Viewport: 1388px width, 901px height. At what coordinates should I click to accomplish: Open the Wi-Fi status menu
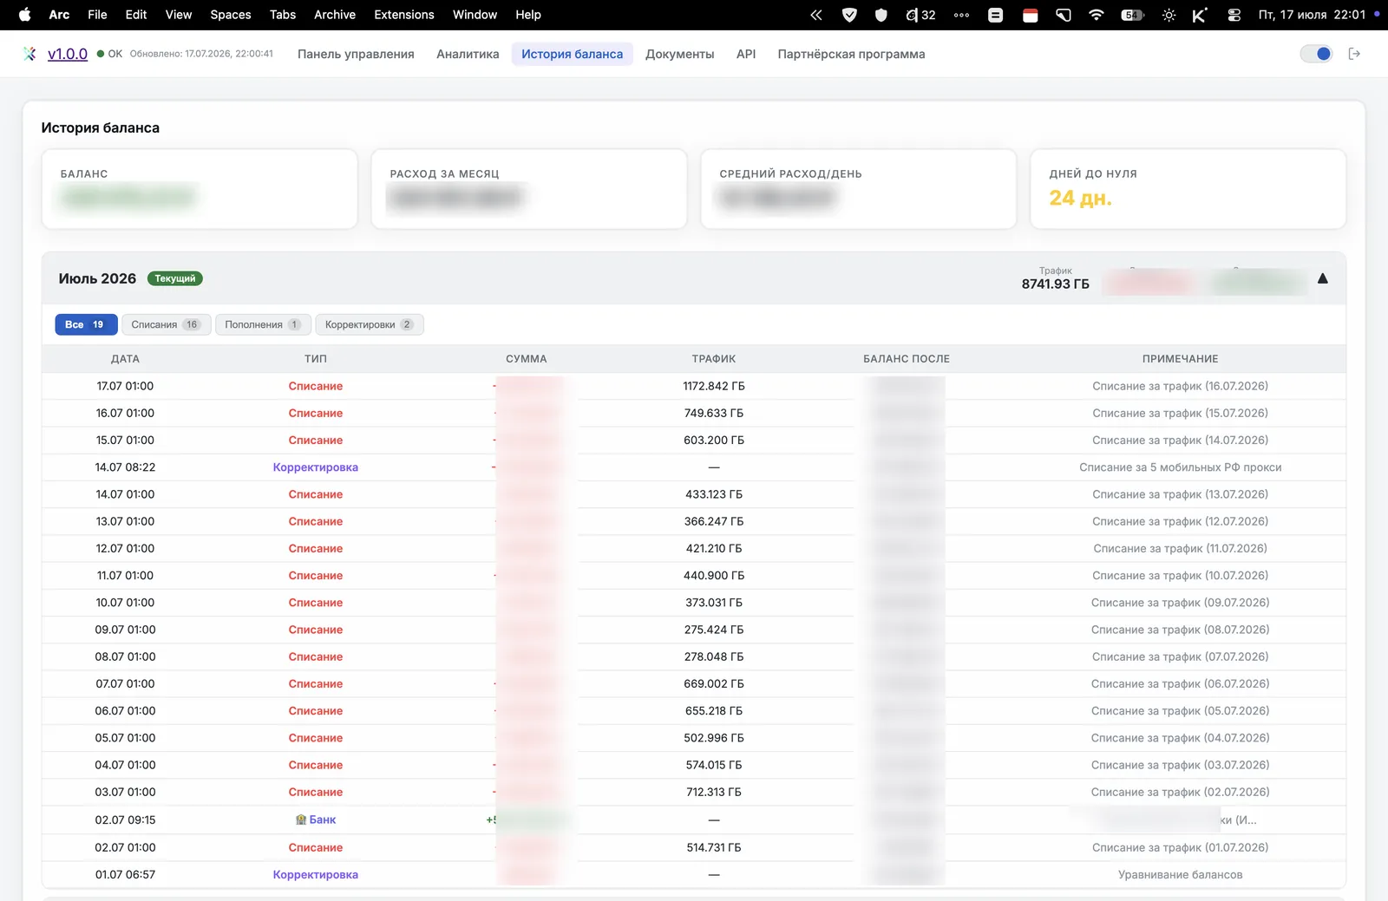click(x=1097, y=15)
